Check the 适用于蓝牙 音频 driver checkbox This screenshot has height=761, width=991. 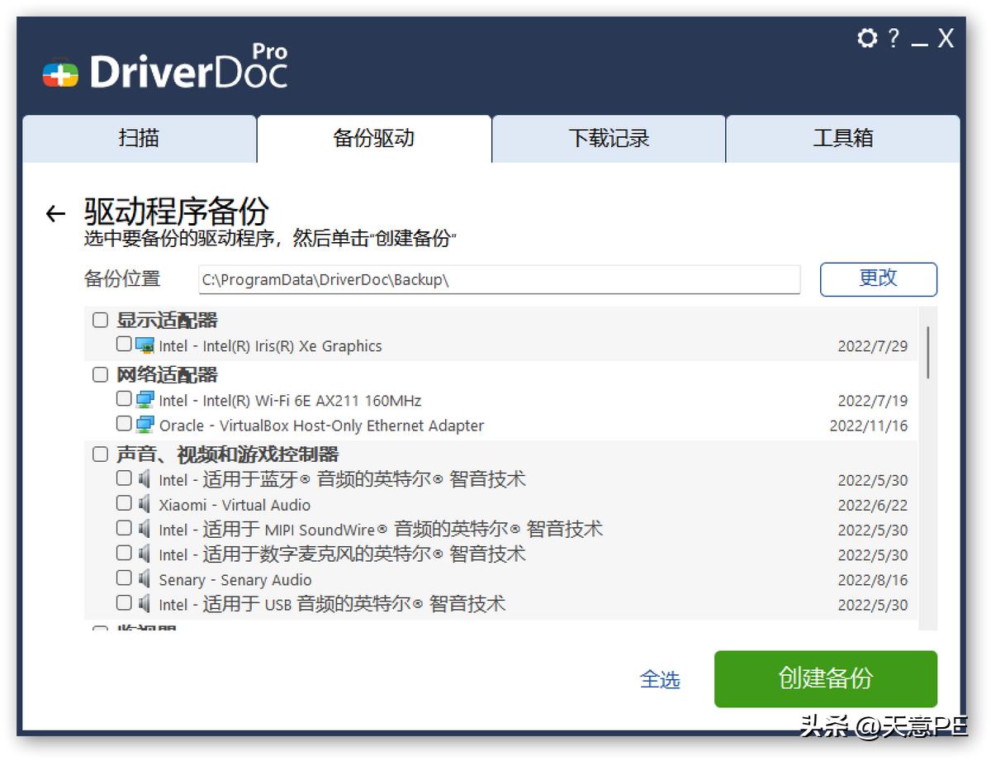pos(124,478)
